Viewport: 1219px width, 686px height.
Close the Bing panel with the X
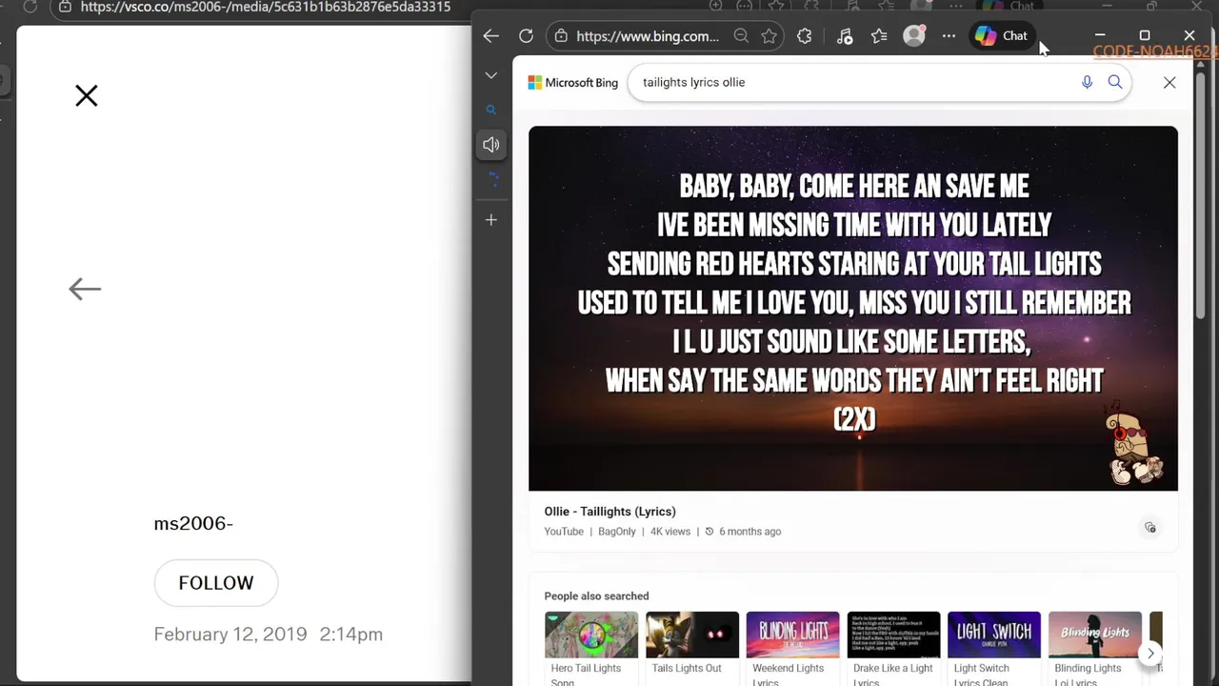pos(1169,83)
